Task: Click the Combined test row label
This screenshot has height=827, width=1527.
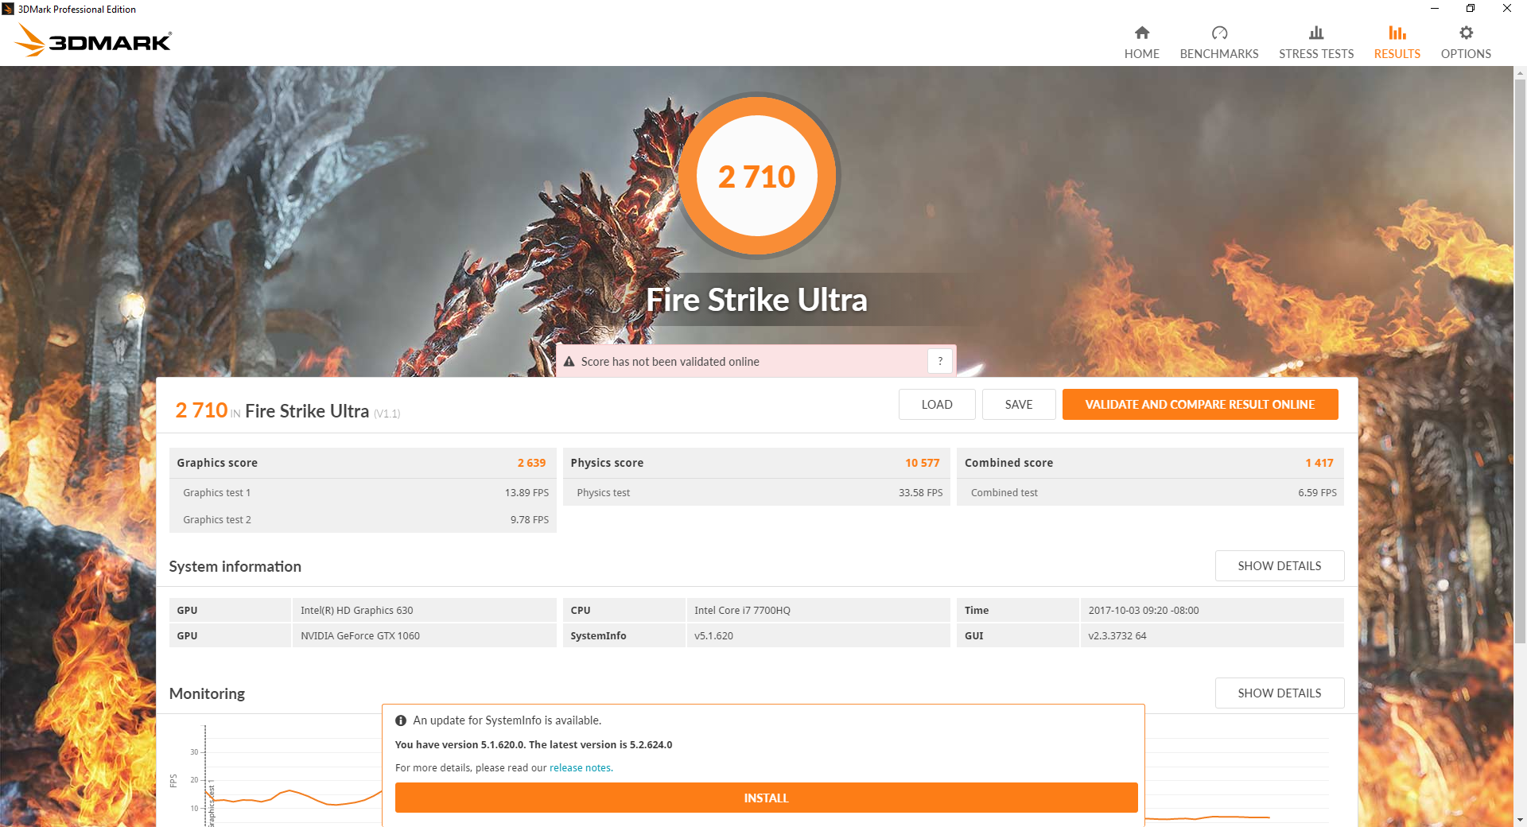Action: coord(1004,493)
